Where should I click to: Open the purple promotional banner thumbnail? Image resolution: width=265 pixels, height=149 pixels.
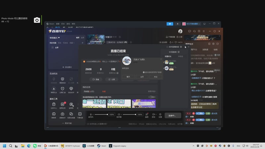[x=144, y=104]
